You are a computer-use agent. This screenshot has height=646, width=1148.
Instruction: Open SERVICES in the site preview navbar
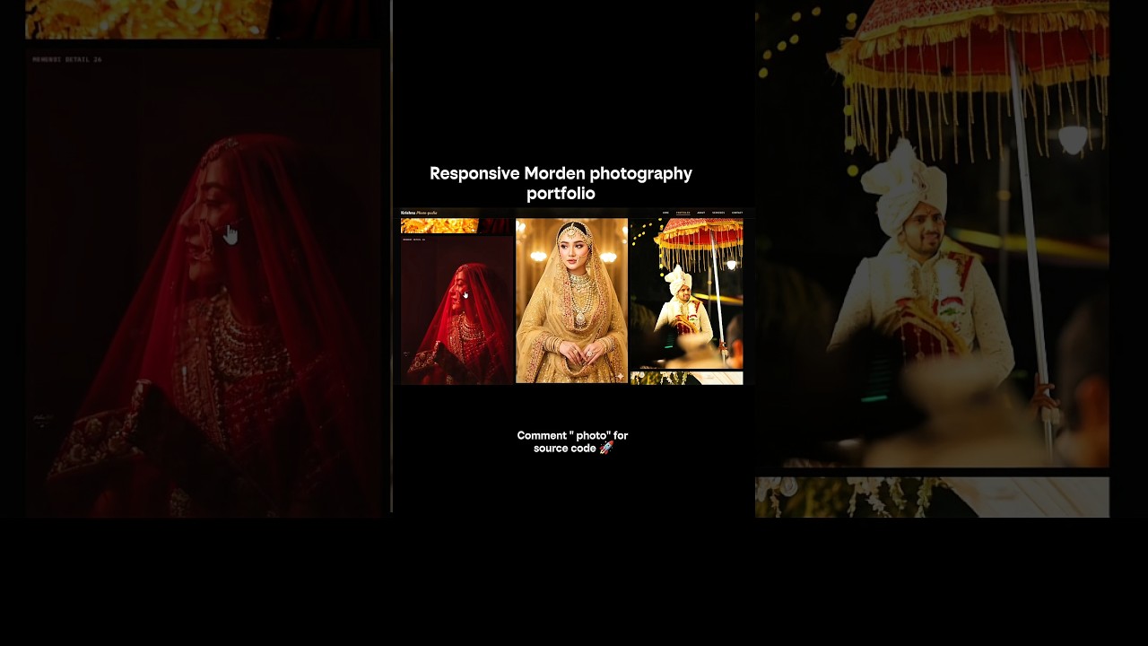pyautogui.click(x=718, y=213)
